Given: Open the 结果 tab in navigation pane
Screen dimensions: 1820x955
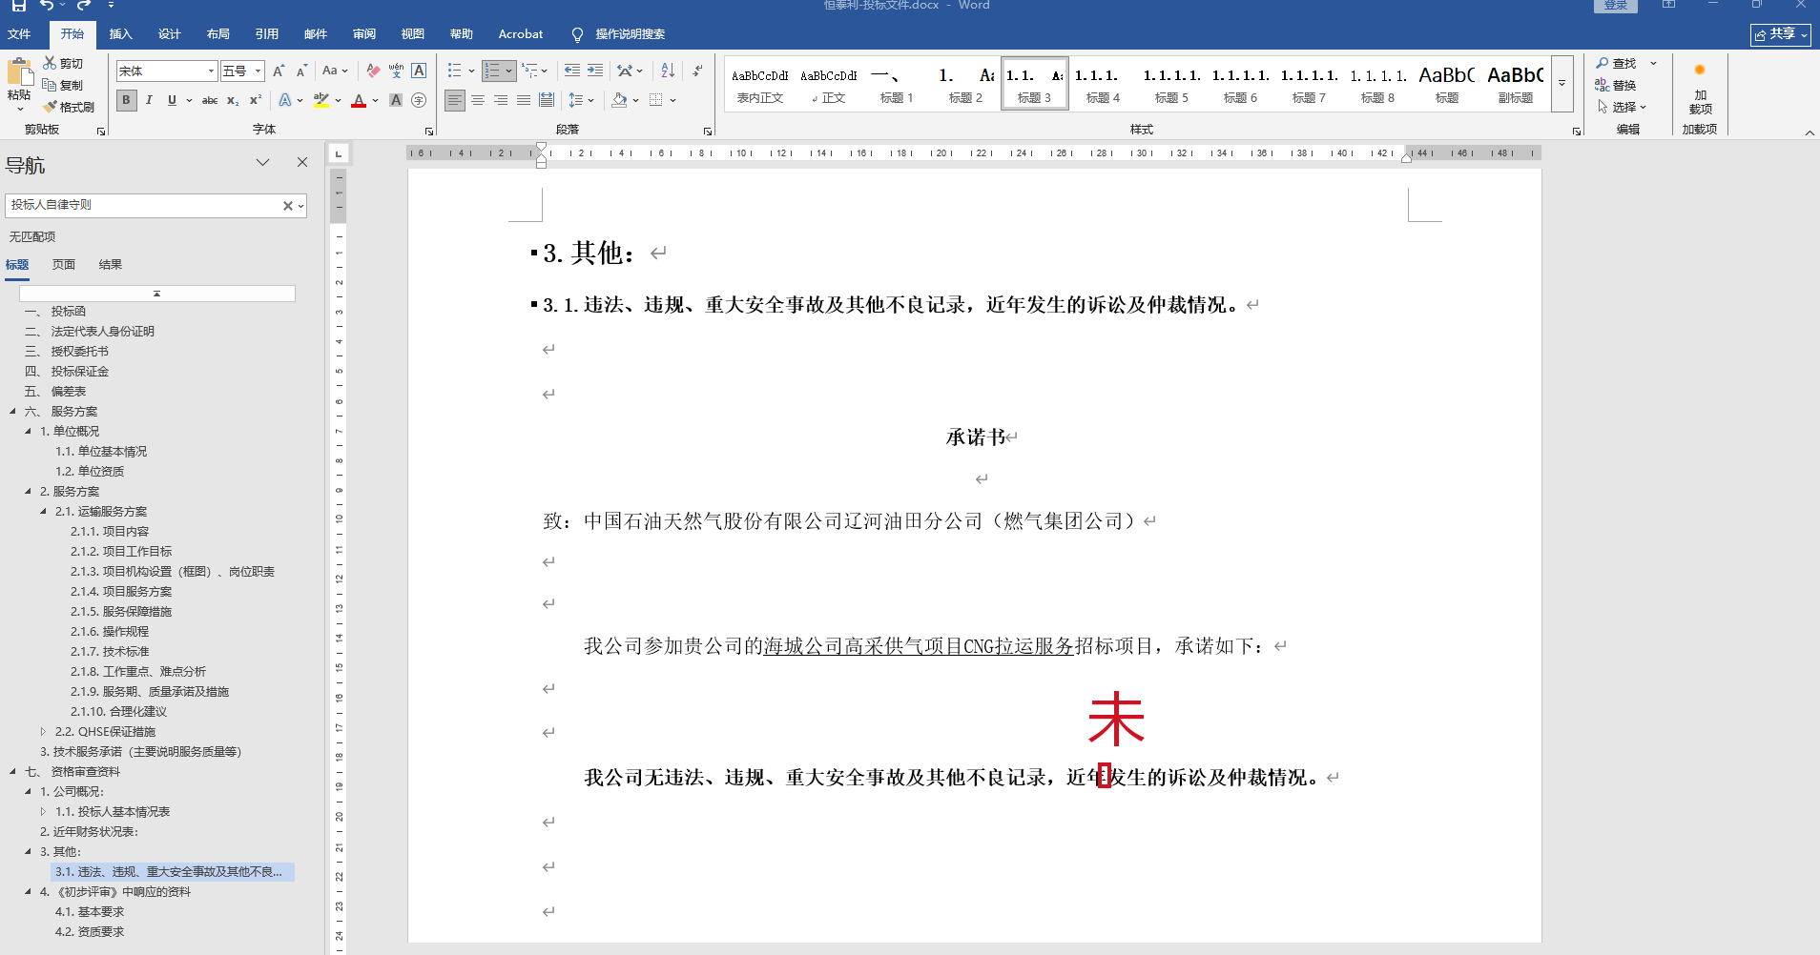Looking at the screenshot, I should click(x=111, y=265).
